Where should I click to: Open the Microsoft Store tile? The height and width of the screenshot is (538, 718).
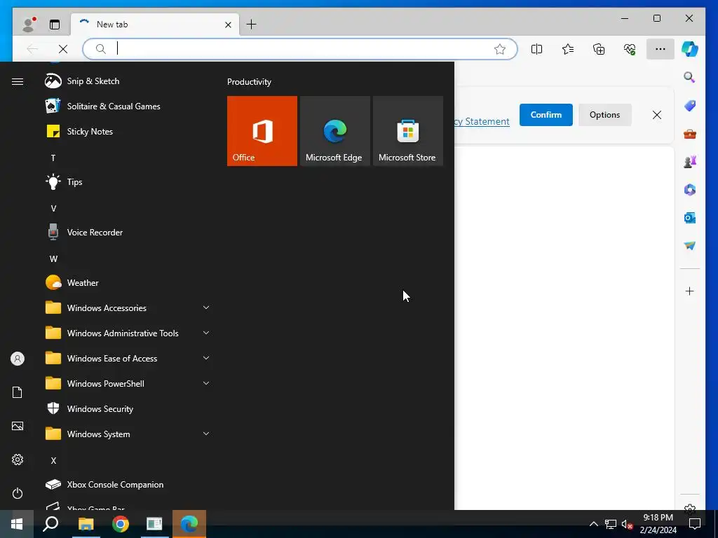coord(408,131)
